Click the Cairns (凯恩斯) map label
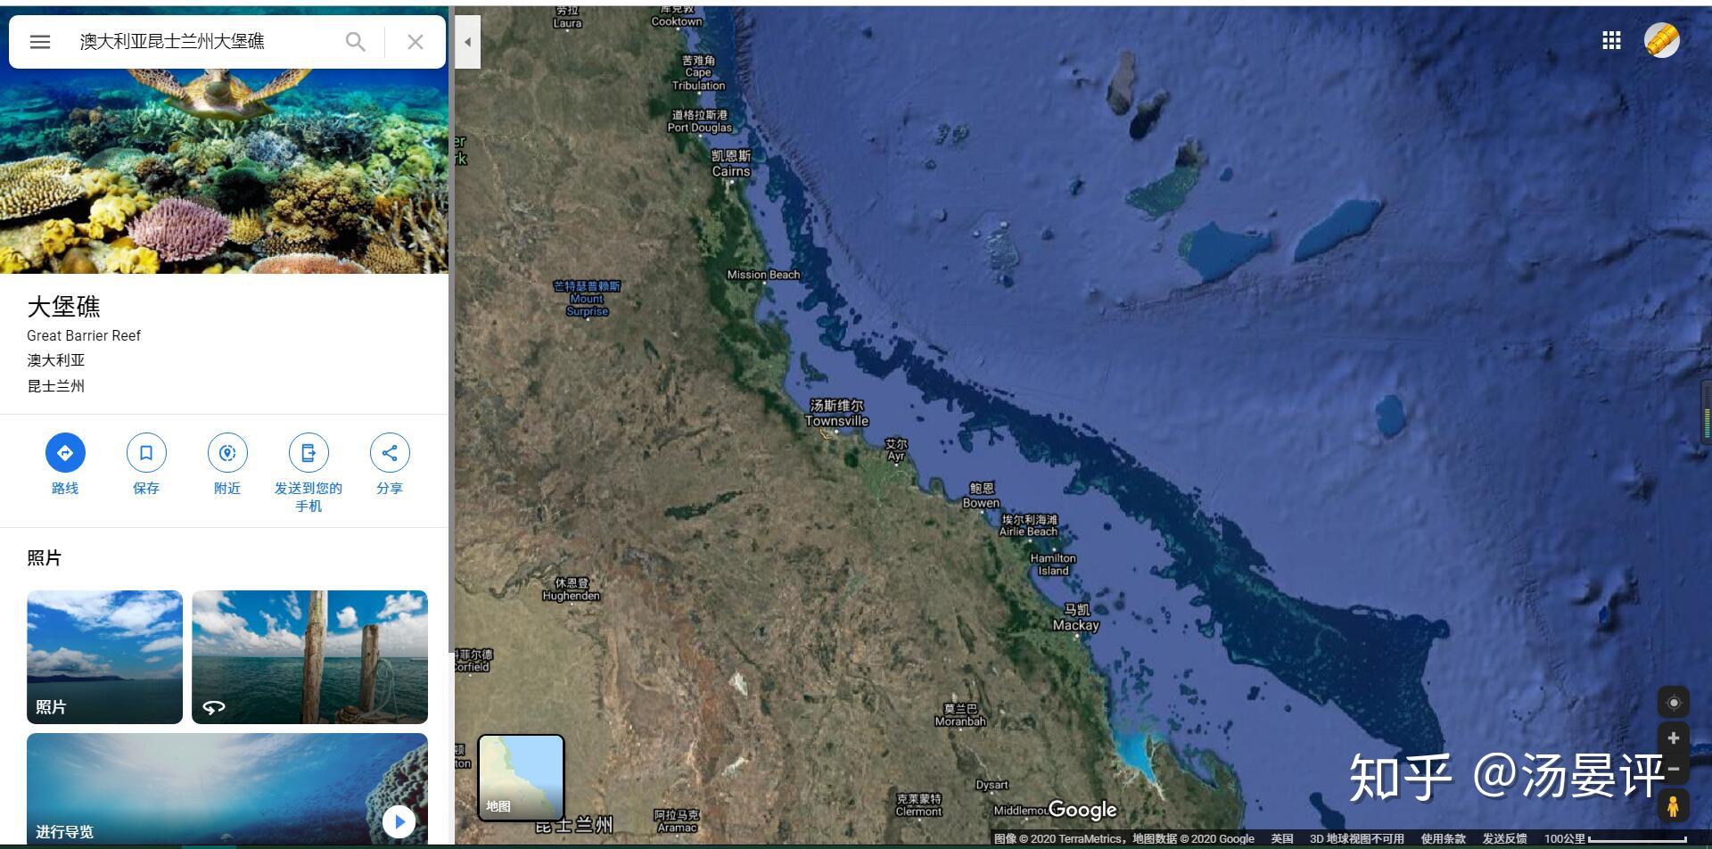The width and height of the screenshot is (1712, 849). click(731, 163)
